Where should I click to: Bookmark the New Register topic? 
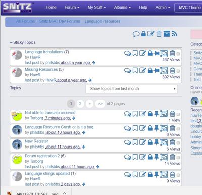[x=135, y=142]
